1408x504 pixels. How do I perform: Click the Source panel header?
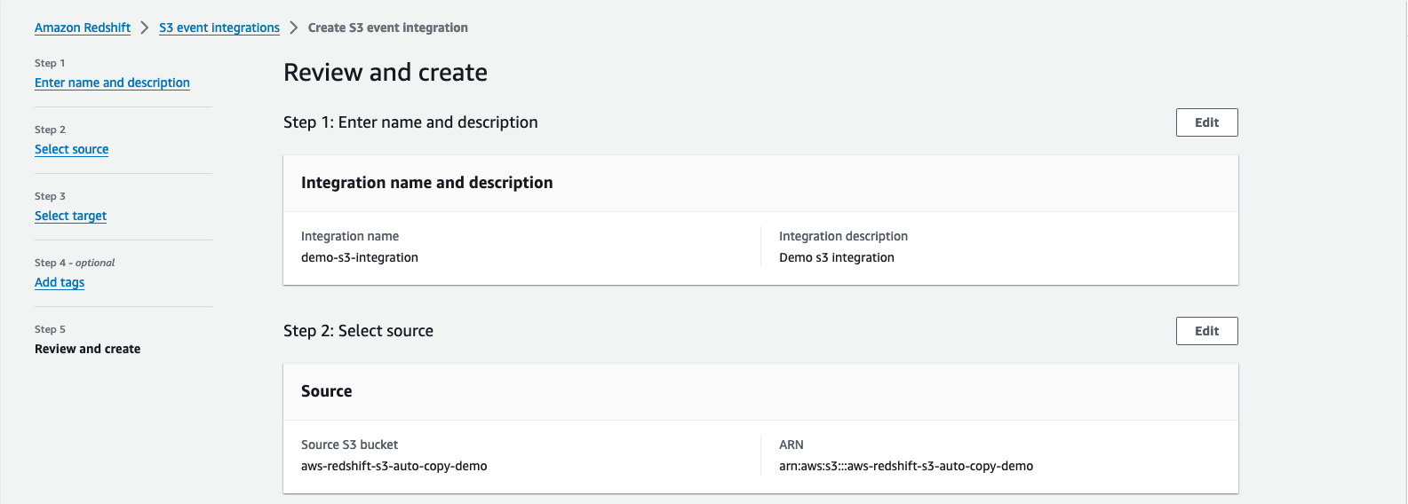pyautogui.click(x=326, y=391)
